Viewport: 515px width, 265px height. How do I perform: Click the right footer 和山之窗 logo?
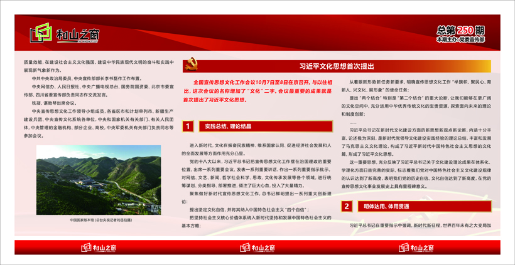416,247
